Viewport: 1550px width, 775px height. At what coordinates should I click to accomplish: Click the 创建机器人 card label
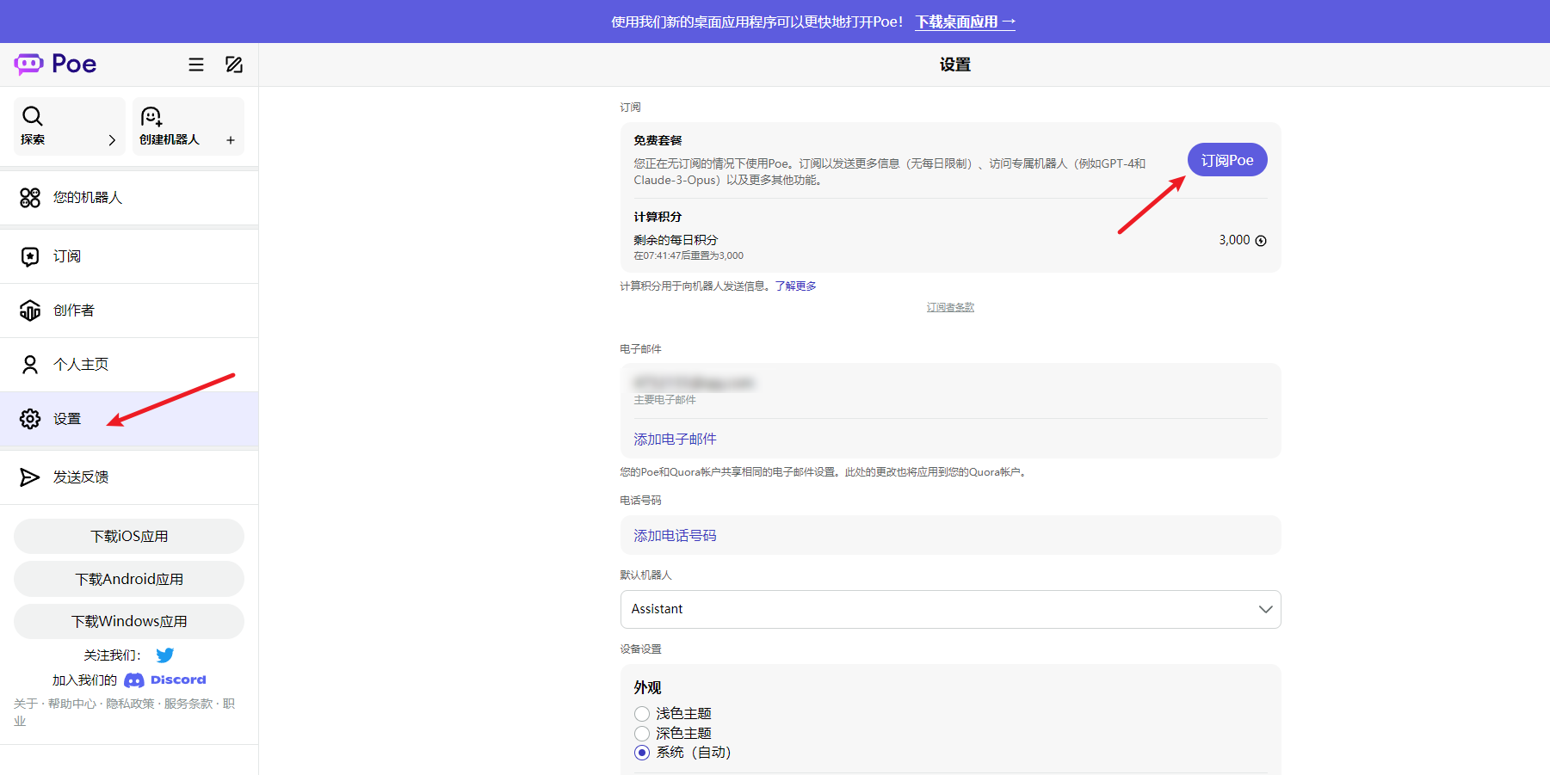pos(170,139)
